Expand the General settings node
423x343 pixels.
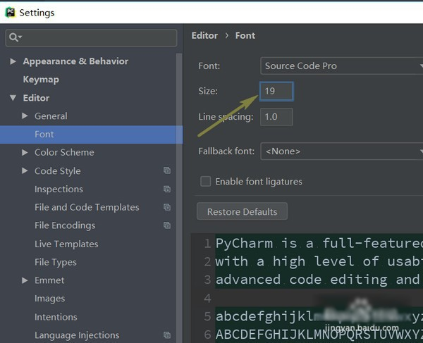click(25, 116)
